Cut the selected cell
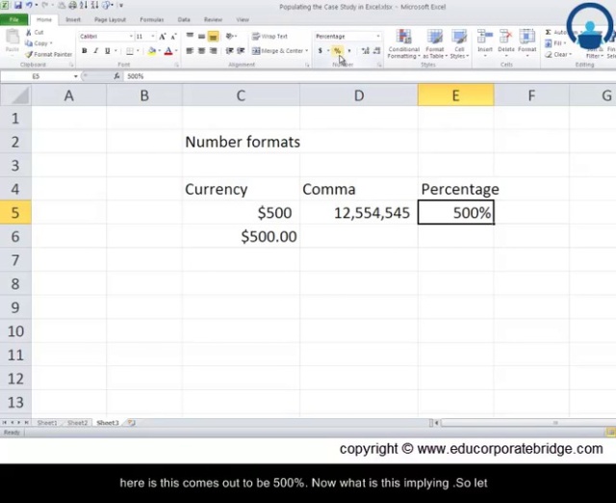616x503 pixels. (x=35, y=32)
